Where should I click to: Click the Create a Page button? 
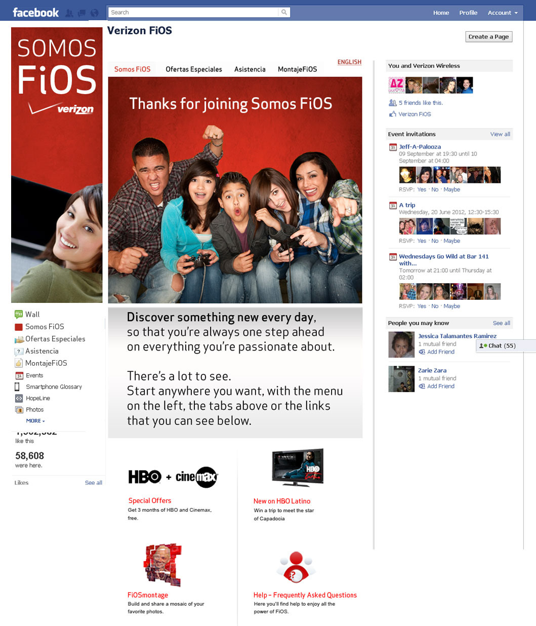pos(489,37)
